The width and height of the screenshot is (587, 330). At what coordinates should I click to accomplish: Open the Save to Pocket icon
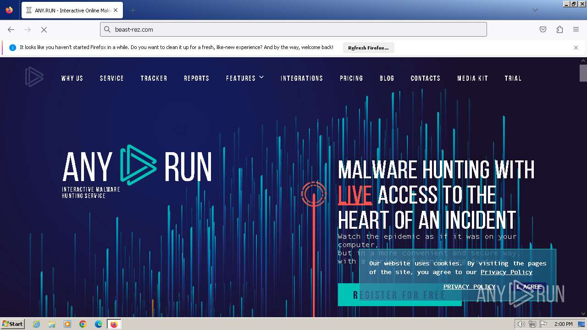pos(543,29)
